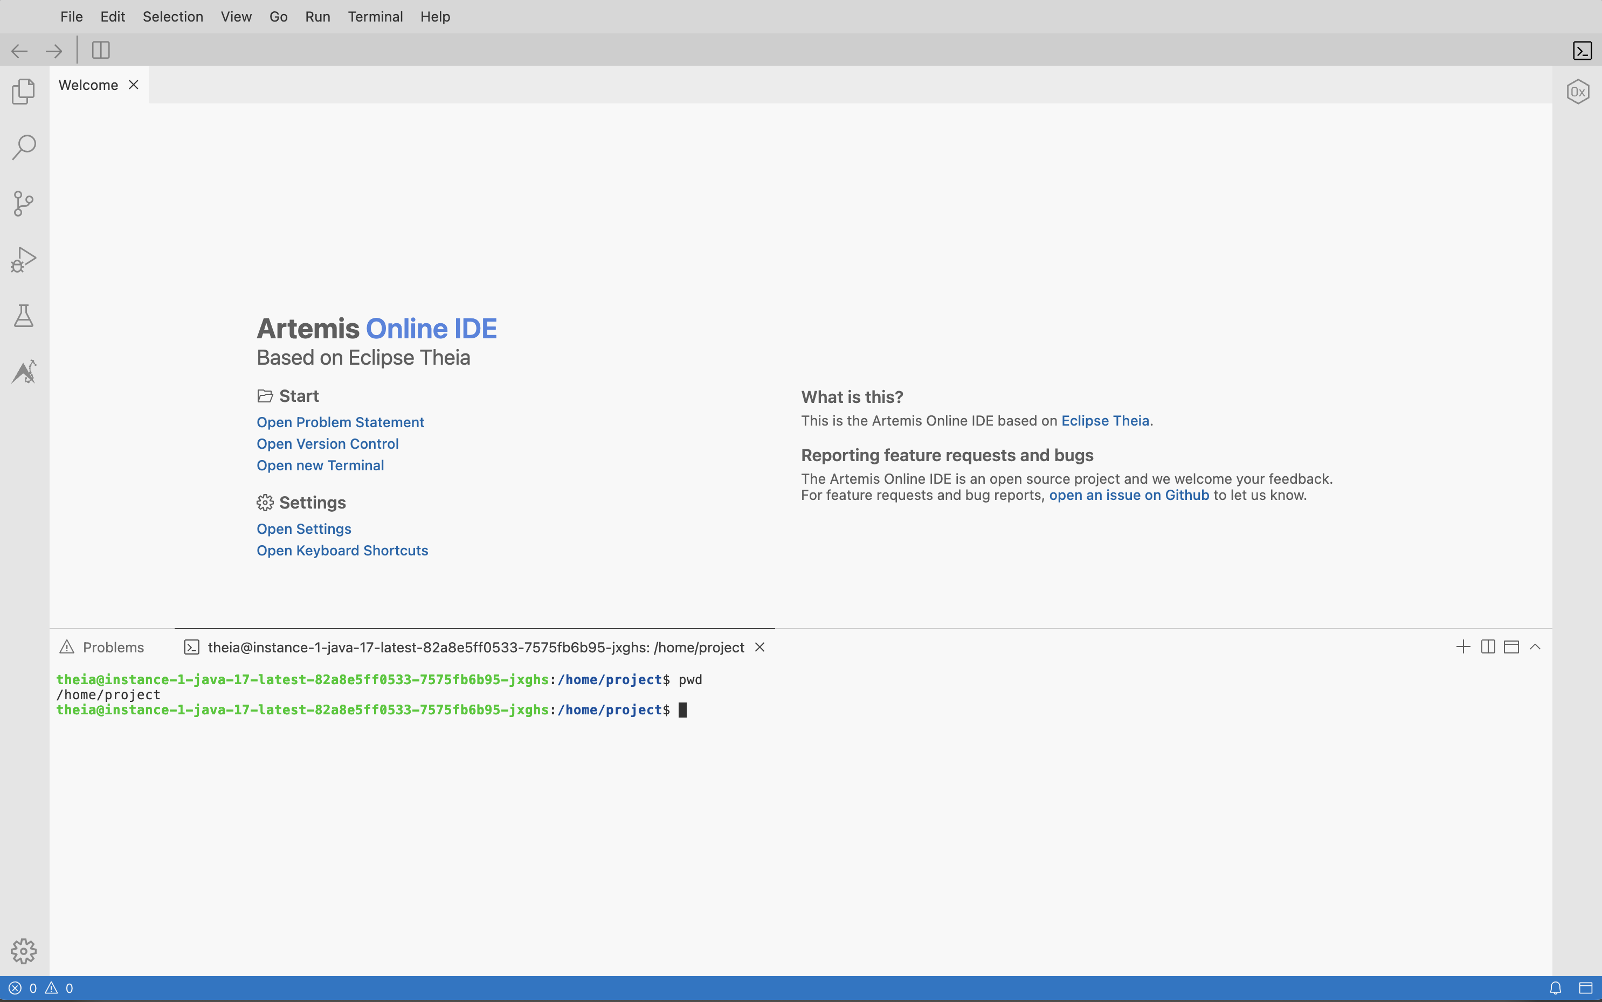Image resolution: width=1602 pixels, height=1002 pixels.
Task: Go back with the left arrow
Action: tap(19, 50)
